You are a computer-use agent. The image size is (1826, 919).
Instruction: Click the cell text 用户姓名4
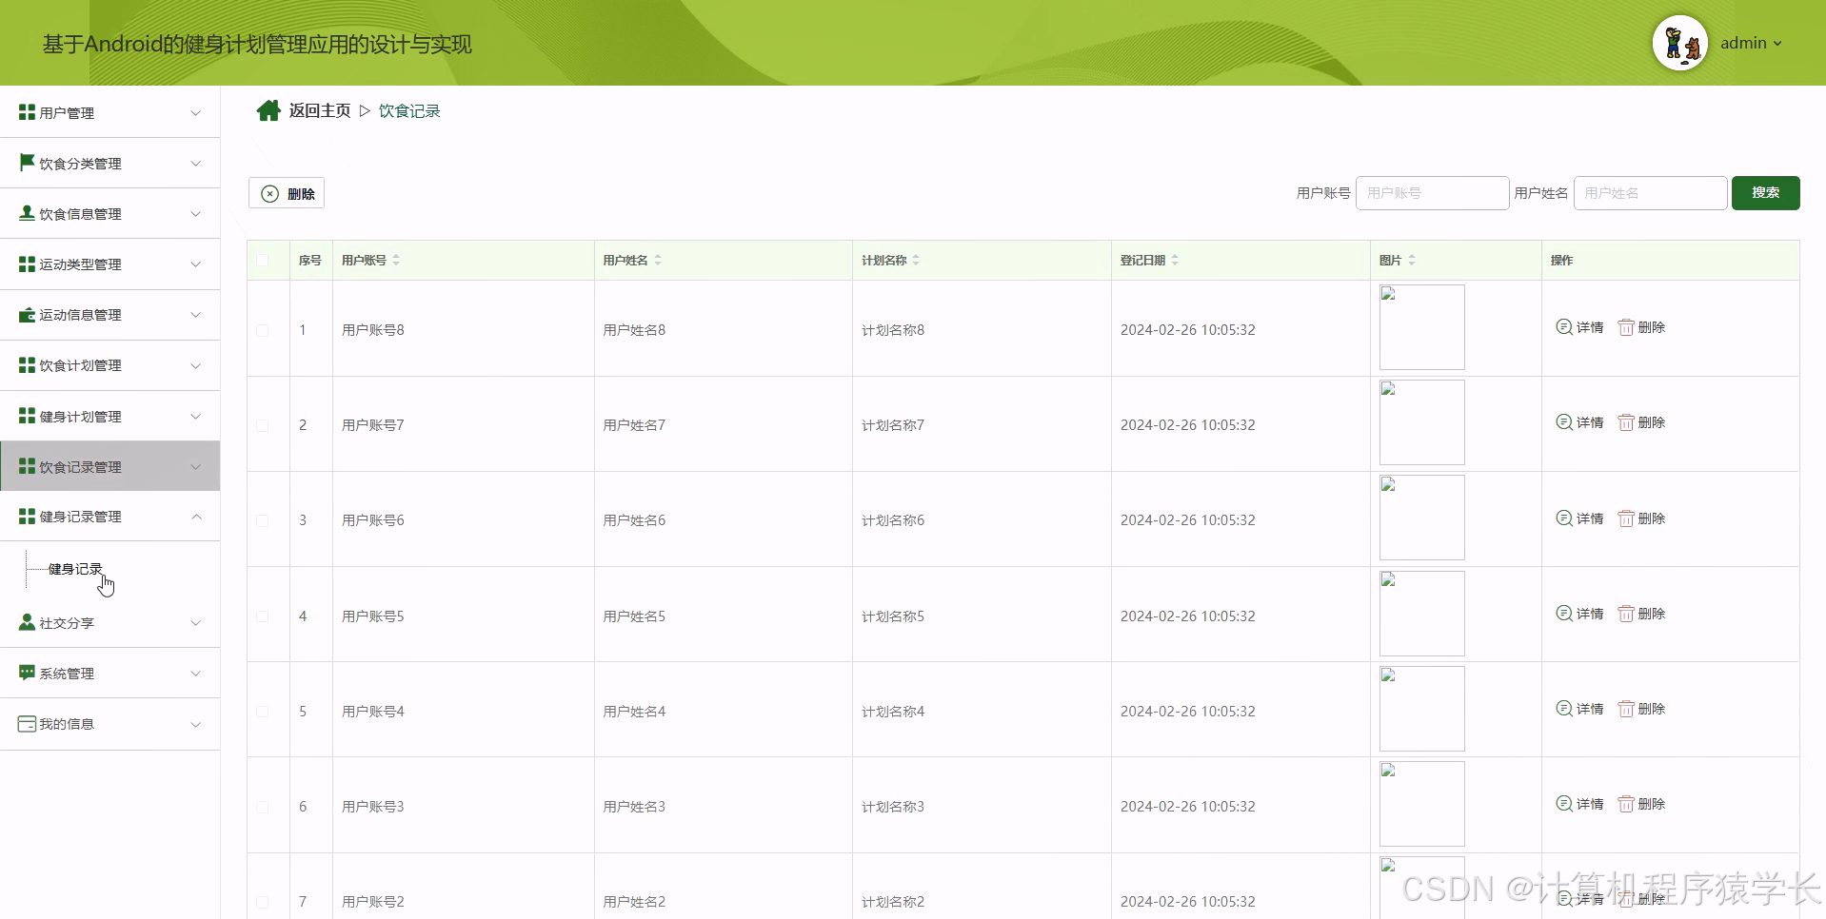coord(634,712)
